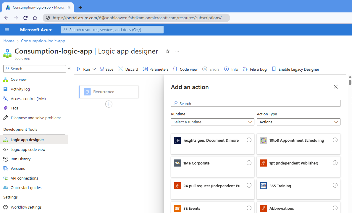Click the File a bug icon
The width and height of the screenshot is (352, 213).
[x=245, y=69]
